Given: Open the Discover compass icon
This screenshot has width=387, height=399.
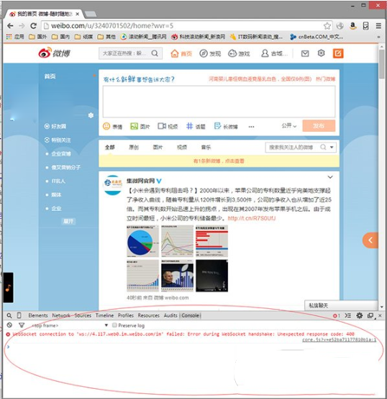Looking at the screenshot, I should 204,53.
